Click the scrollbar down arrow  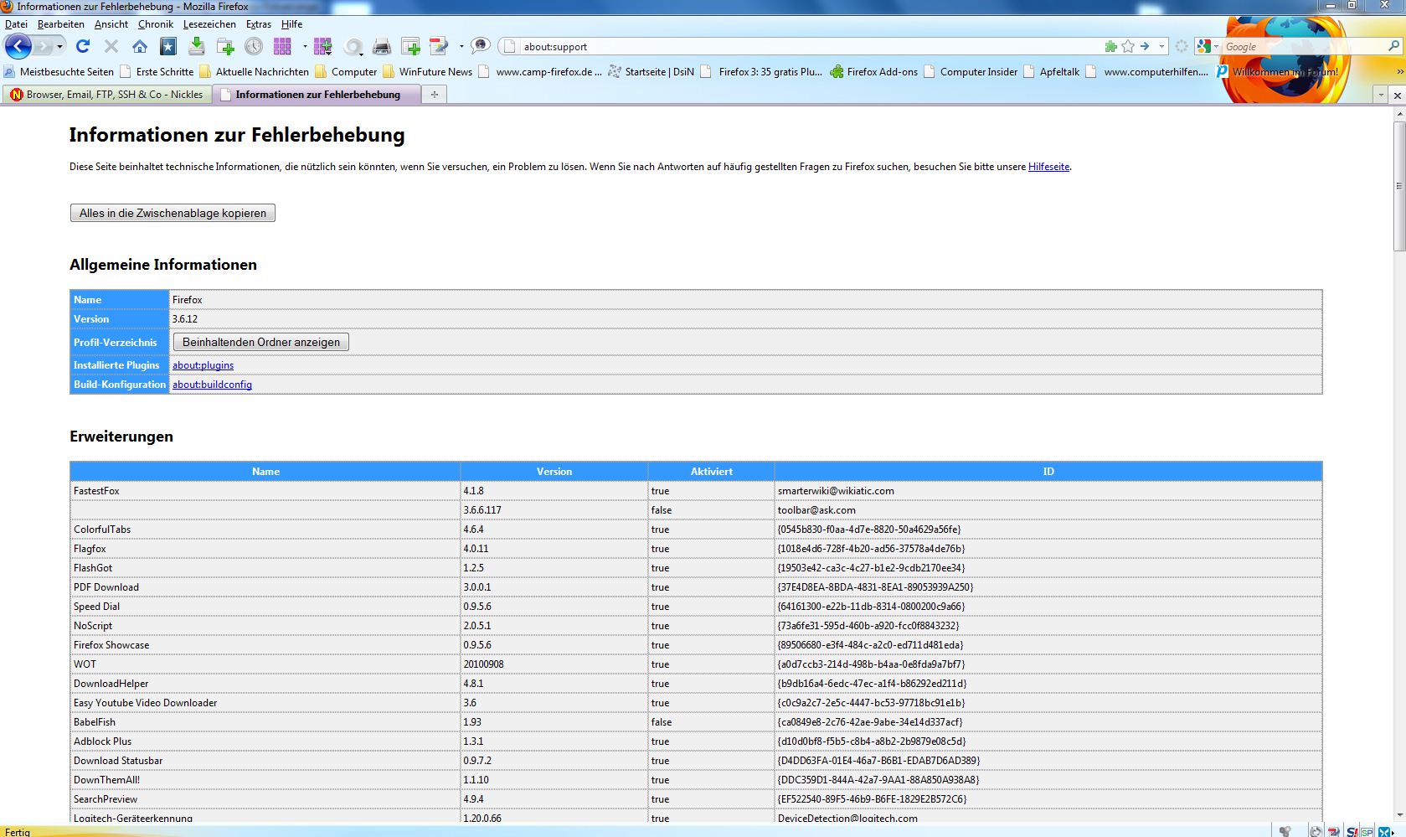pyautogui.click(x=1399, y=814)
